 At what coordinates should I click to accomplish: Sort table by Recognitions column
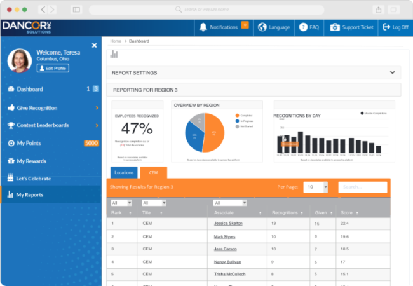[302, 213]
